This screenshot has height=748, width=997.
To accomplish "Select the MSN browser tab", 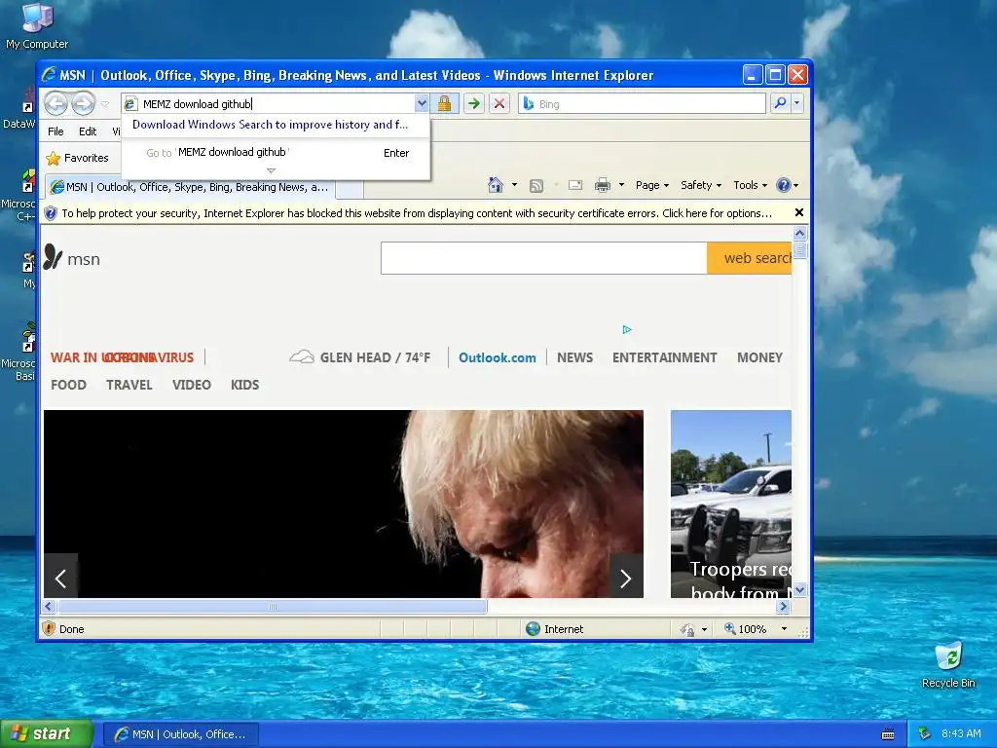I will point(189,187).
